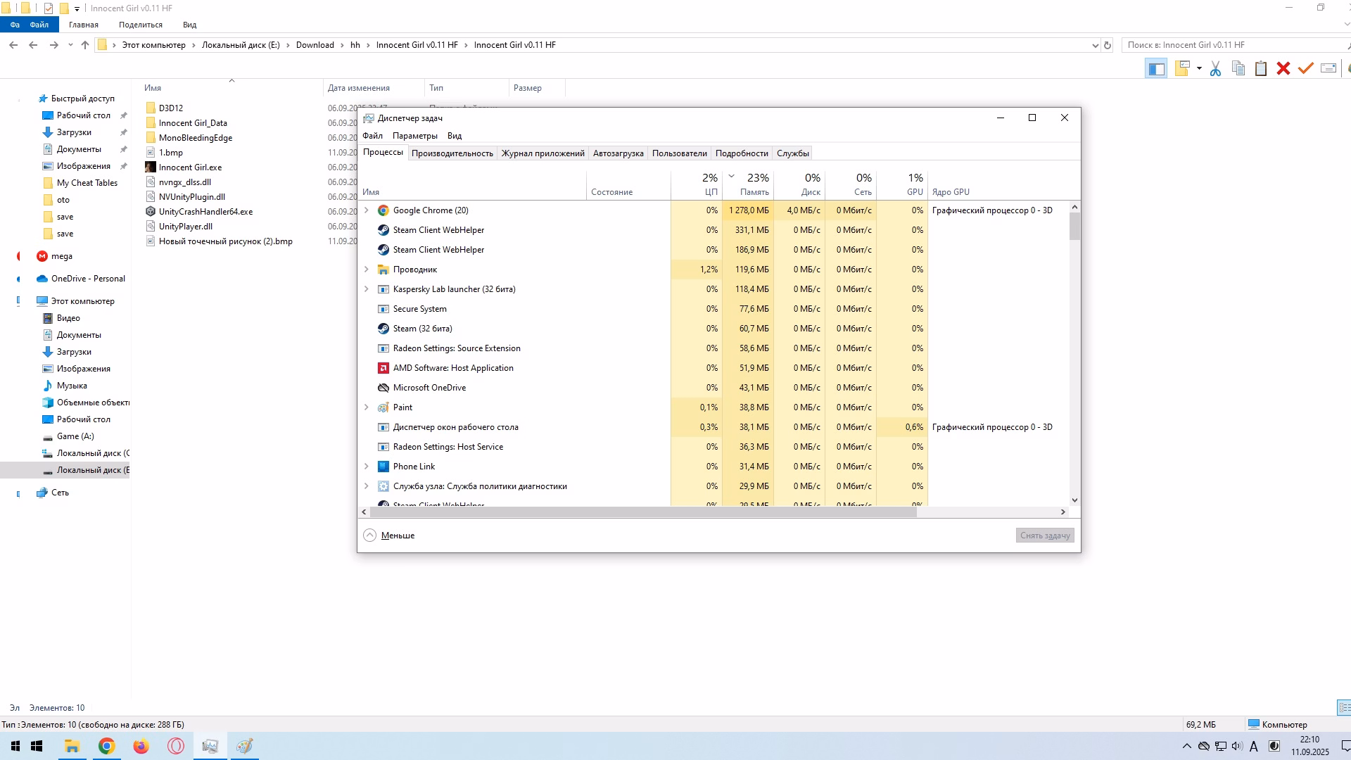Select Innocent Girl.exe file in Explorer
This screenshot has height=760, width=1351.
(x=190, y=167)
